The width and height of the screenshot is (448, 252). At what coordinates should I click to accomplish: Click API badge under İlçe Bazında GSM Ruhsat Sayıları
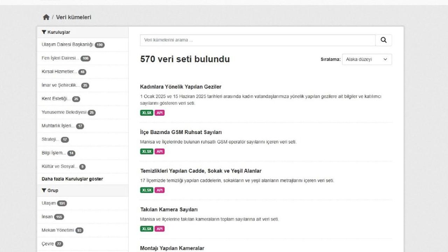coord(160,152)
